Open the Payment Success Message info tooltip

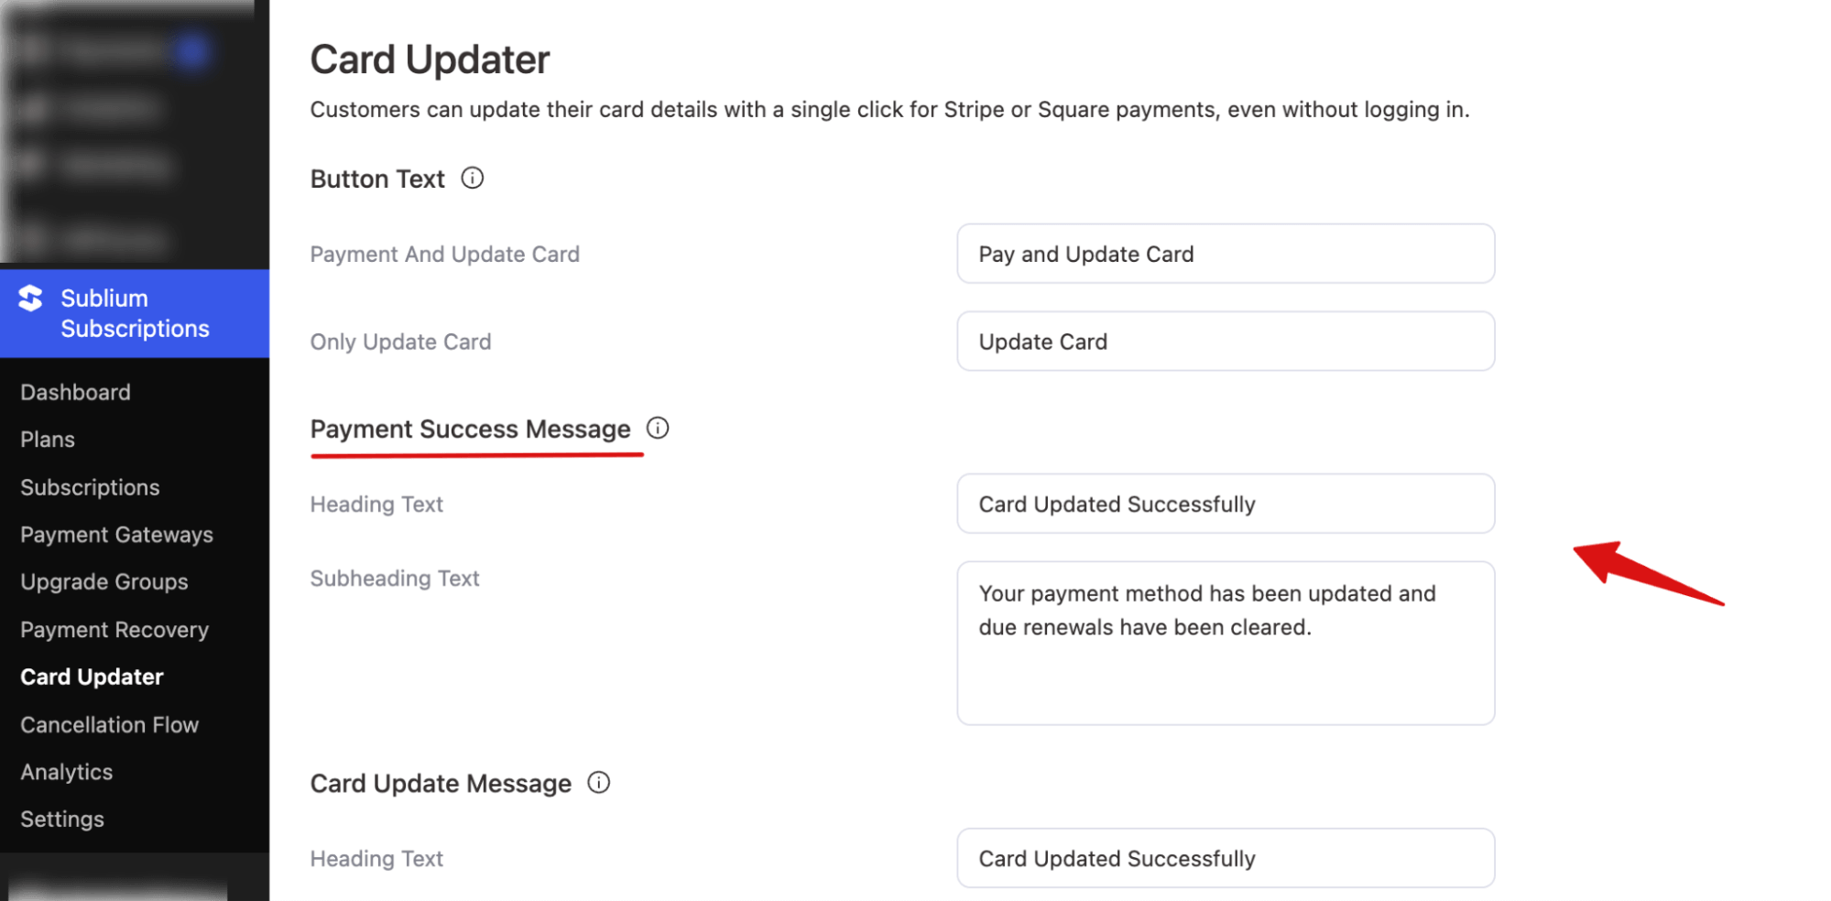658,428
